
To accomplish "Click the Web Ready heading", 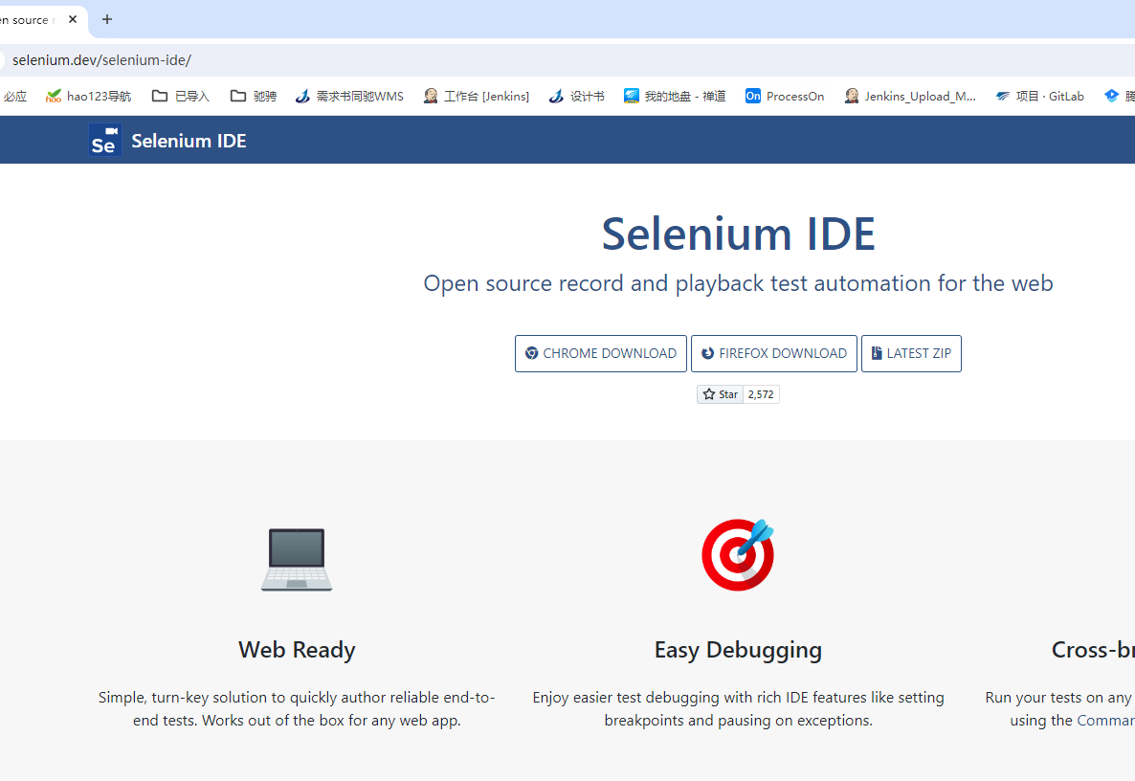I will click(297, 649).
